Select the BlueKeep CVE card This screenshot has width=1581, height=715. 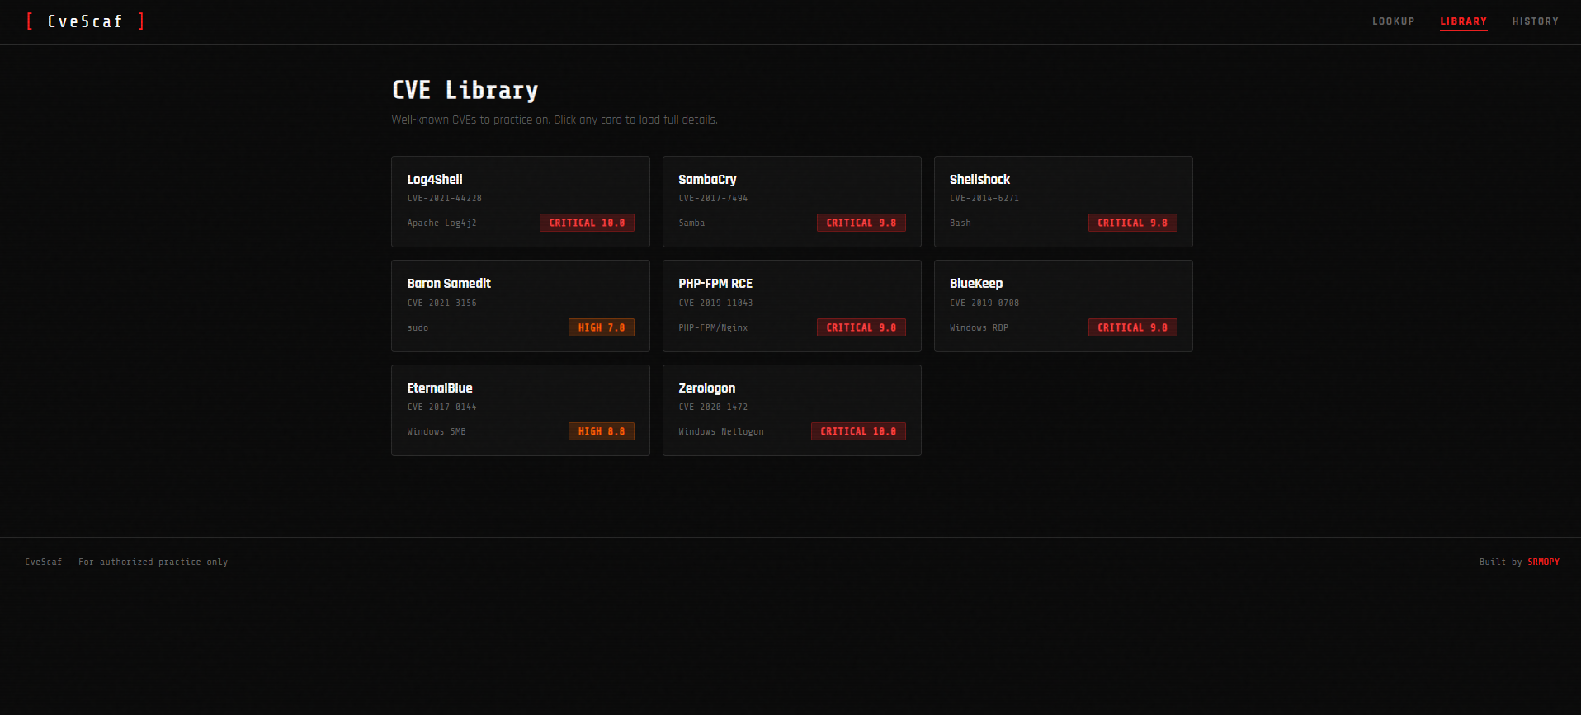pyautogui.click(x=1063, y=305)
